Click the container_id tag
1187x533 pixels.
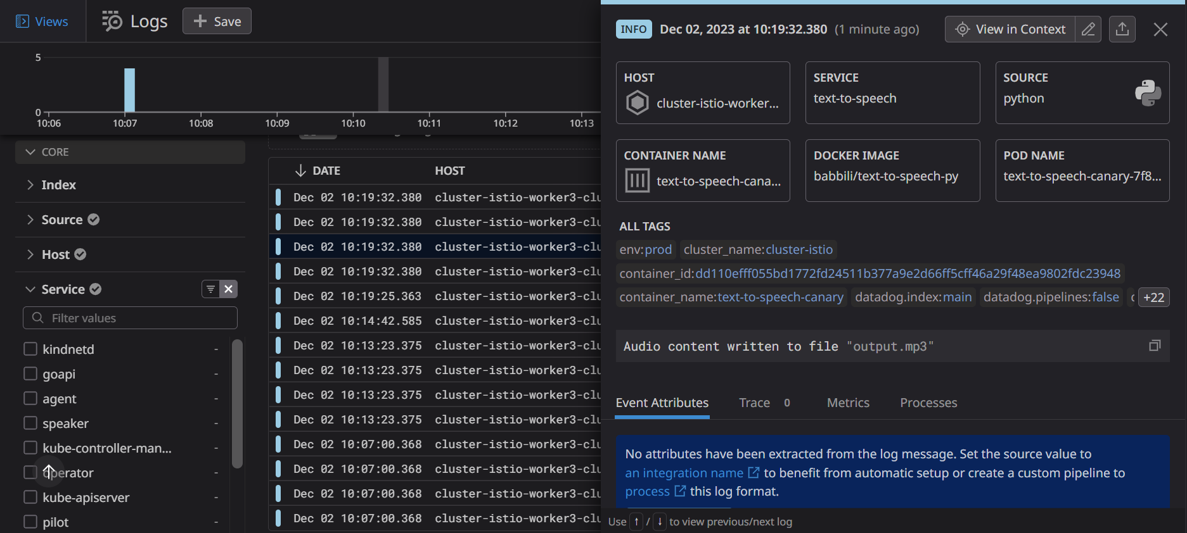[870, 273]
